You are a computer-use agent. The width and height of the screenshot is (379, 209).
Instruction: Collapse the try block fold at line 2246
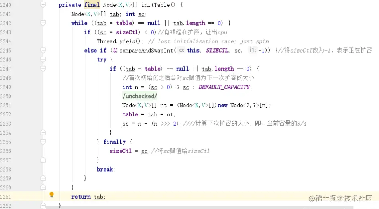pyautogui.click(x=43, y=59)
